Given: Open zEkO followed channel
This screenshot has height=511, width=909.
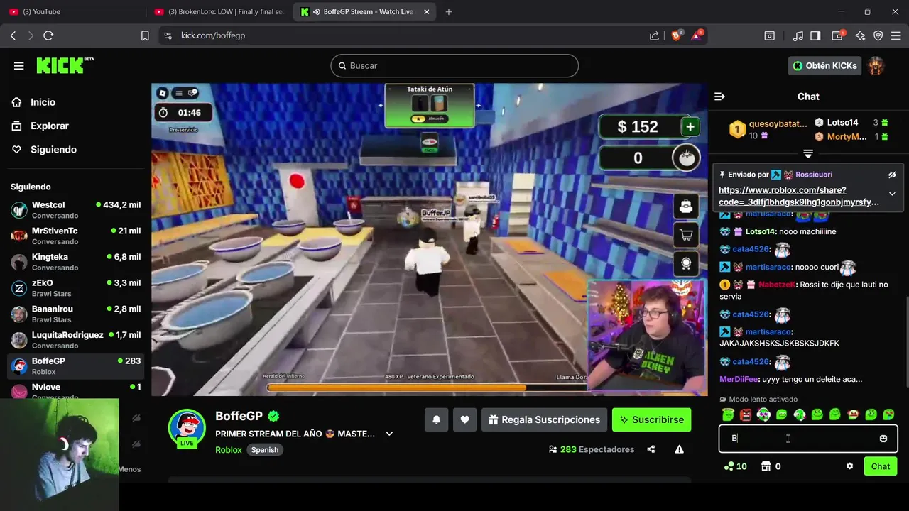Looking at the screenshot, I should [75, 287].
